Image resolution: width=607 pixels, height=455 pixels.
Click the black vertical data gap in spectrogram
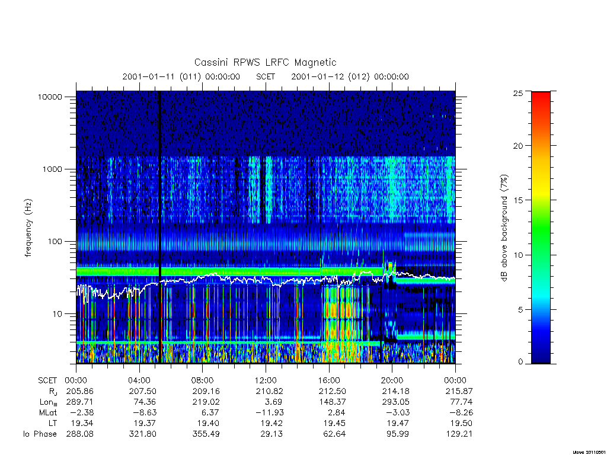pyautogui.click(x=160, y=227)
